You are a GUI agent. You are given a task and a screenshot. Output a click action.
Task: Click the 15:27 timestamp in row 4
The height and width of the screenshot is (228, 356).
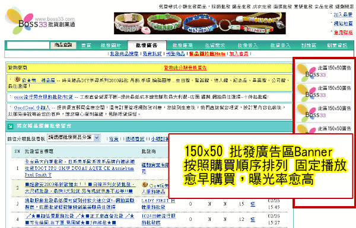[x=274, y=223]
